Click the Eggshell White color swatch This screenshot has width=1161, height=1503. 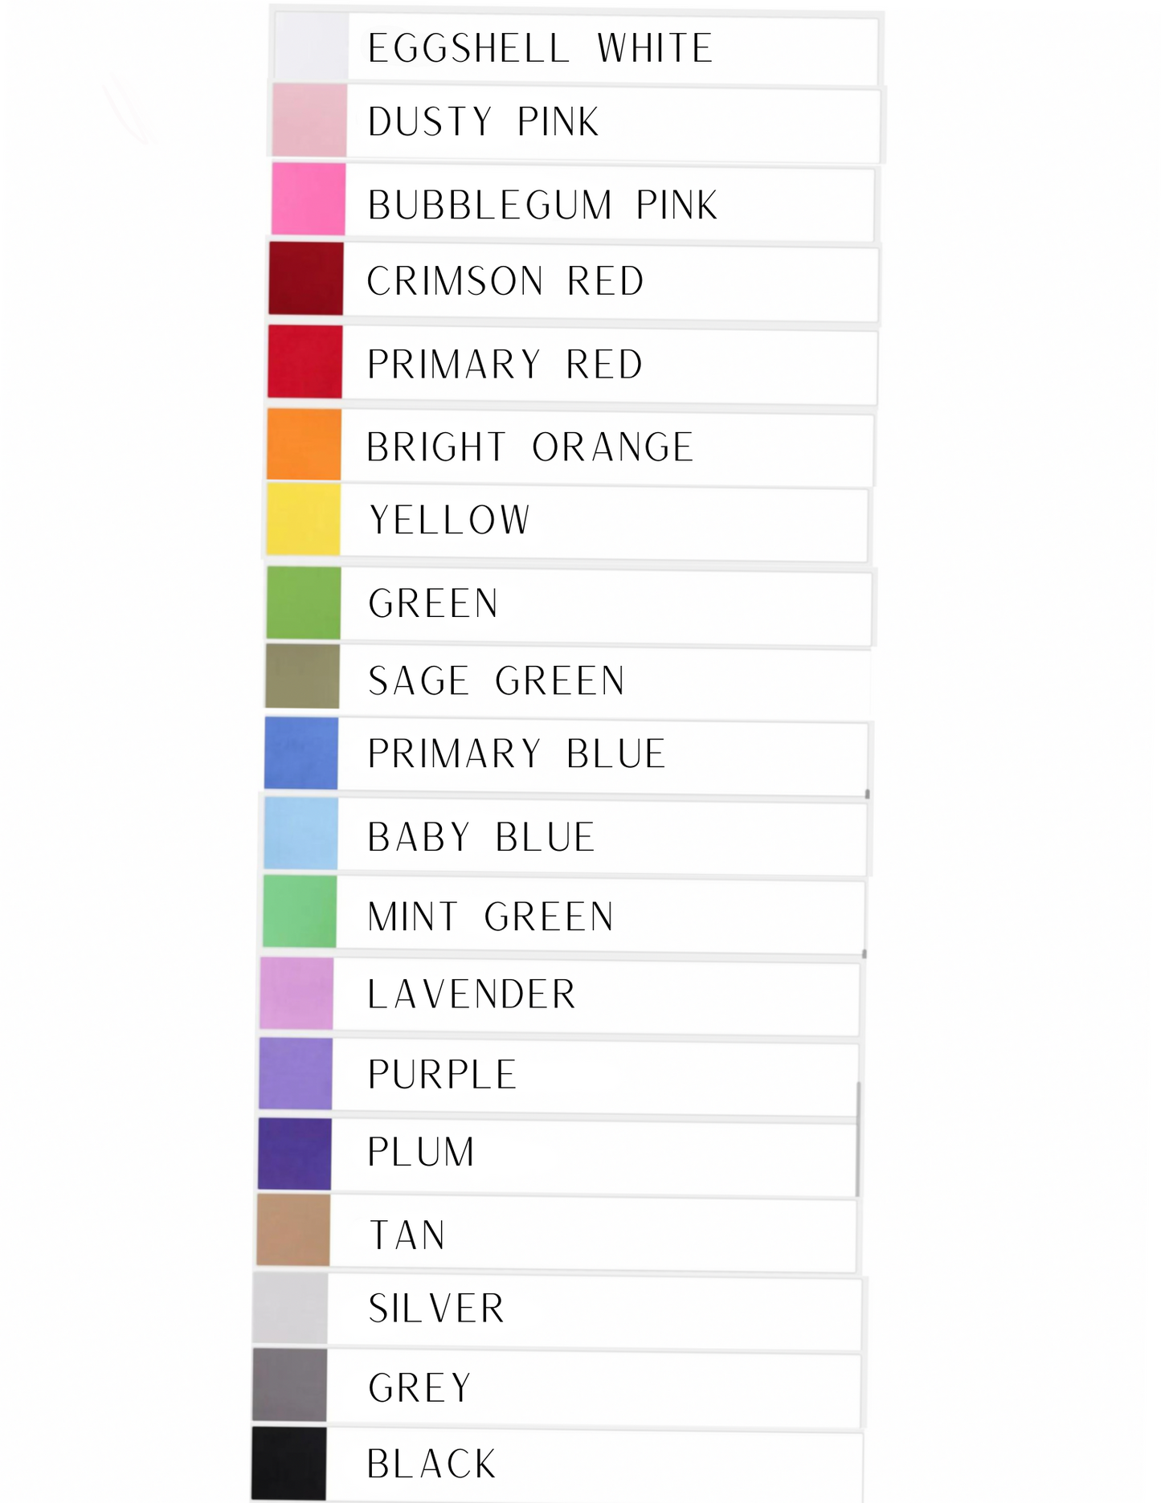click(x=311, y=47)
